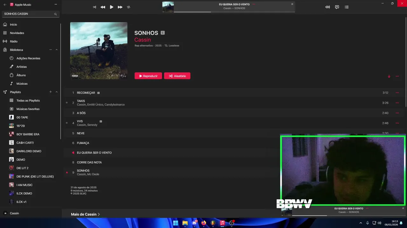Favorite the current song with the star icon
This screenshot has width=407, height=228.
coord(292,4)
